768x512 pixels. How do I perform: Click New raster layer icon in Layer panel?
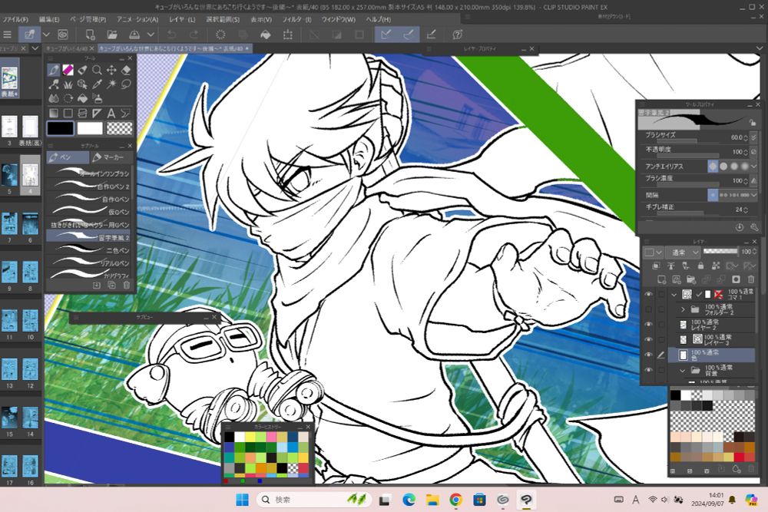[x=661, y=279]
